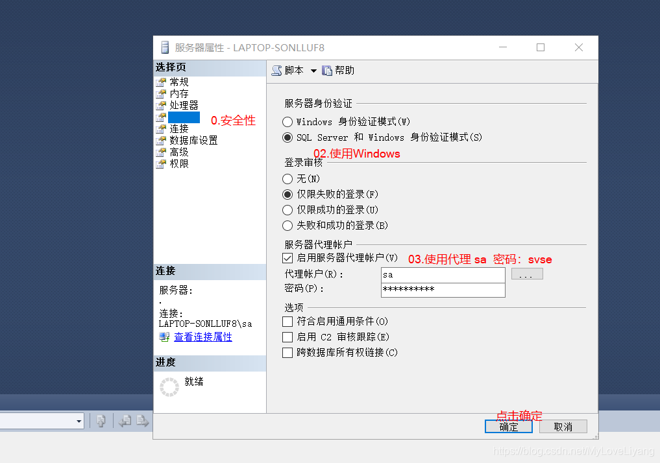Click first toolbar icon in background window

tap(101, 421)
